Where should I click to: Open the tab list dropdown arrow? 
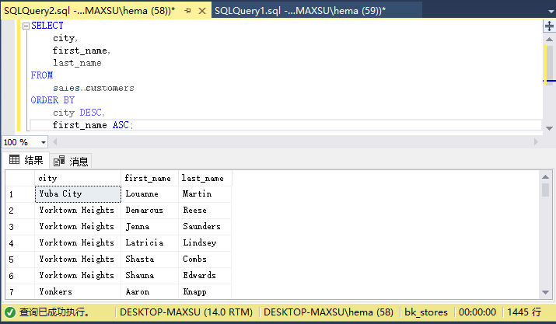[551, 12]
